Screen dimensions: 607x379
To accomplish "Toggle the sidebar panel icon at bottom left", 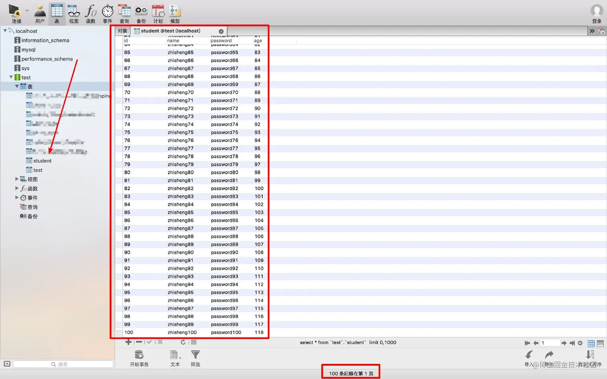I will (7, 364).
